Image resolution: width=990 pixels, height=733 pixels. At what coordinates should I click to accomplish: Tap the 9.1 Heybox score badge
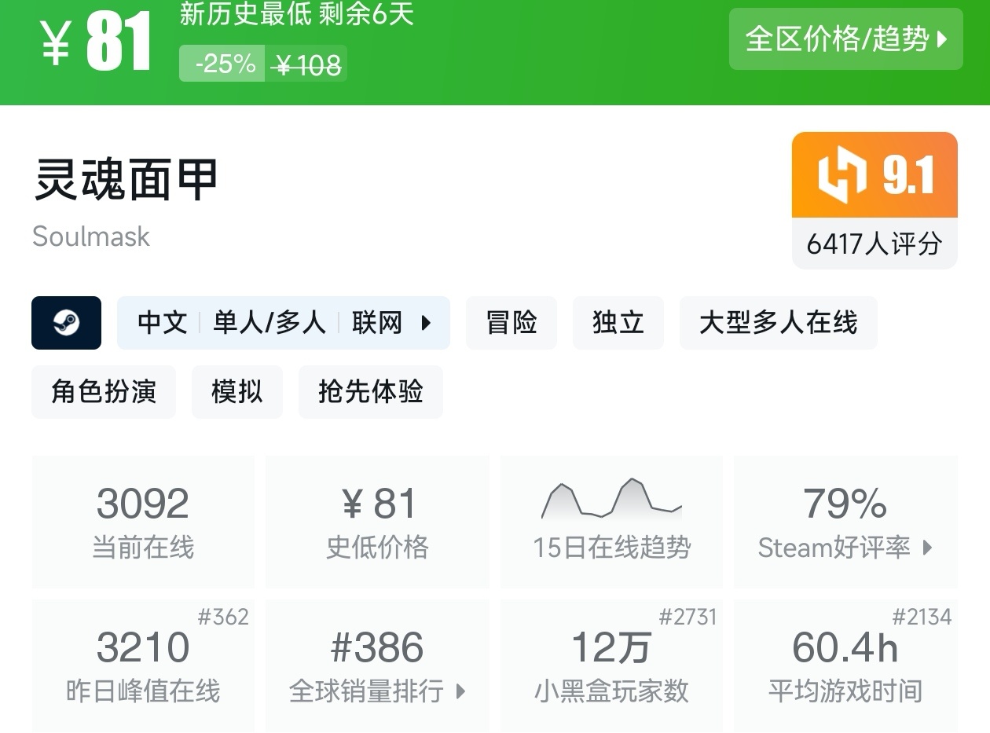pos(874,174)
